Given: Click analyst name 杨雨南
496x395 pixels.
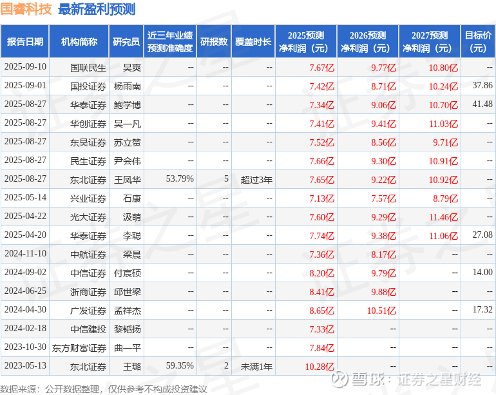Looking at the screenshot, I should 128,86.
